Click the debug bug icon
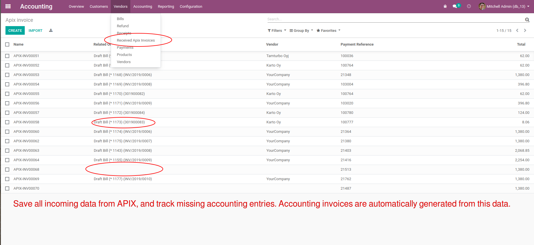The height and width of the screenshot is (245, 534). (445, 6)
